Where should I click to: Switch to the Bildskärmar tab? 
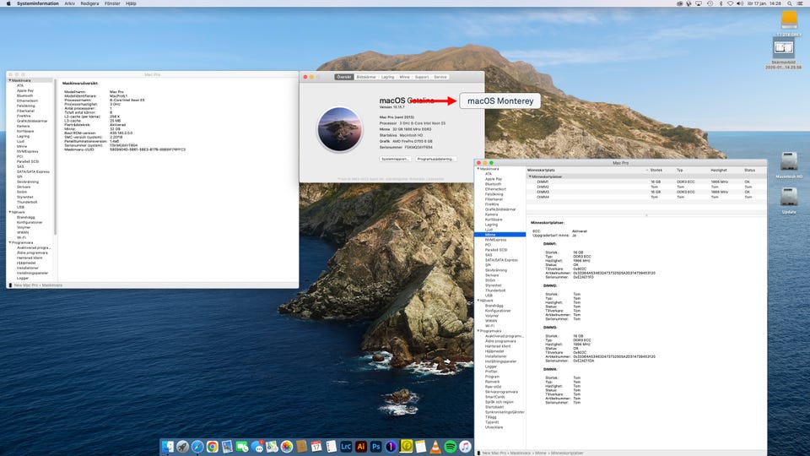pos(366,77)
